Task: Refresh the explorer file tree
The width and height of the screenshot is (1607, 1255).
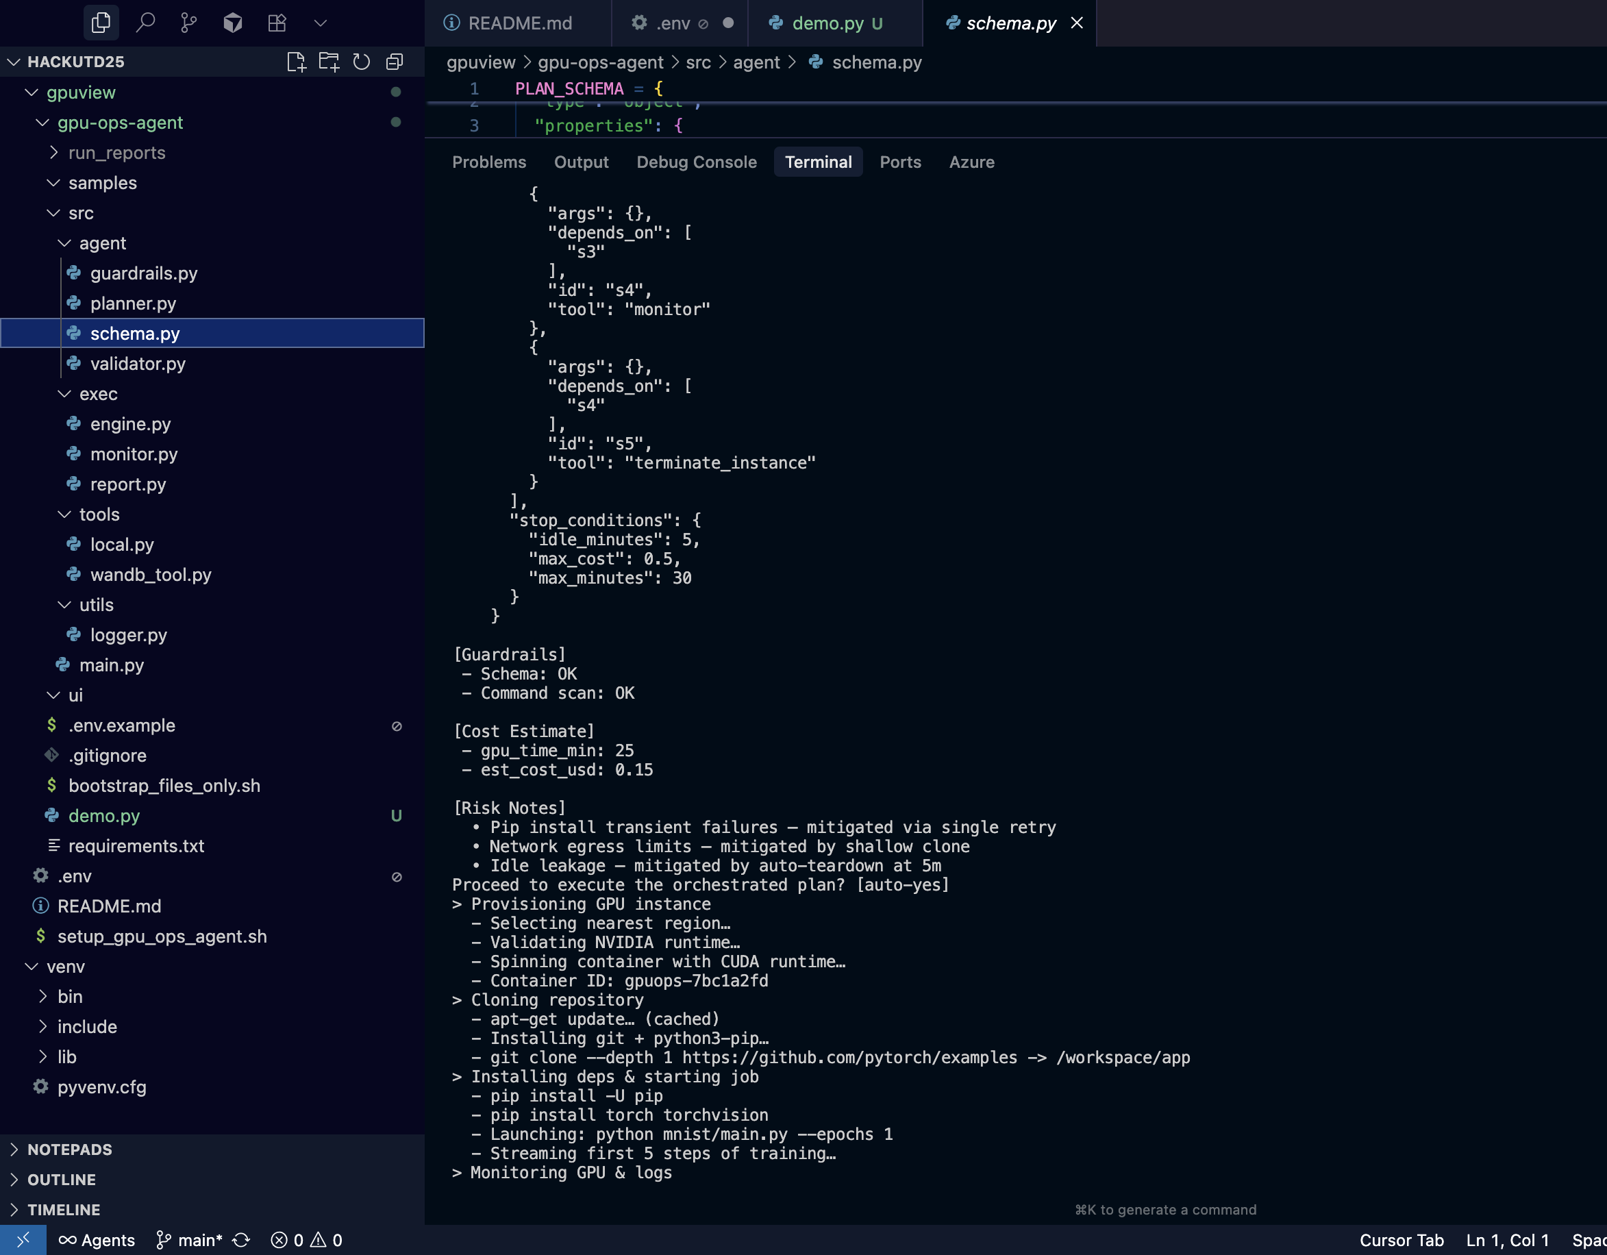Action: coord(361,62)
